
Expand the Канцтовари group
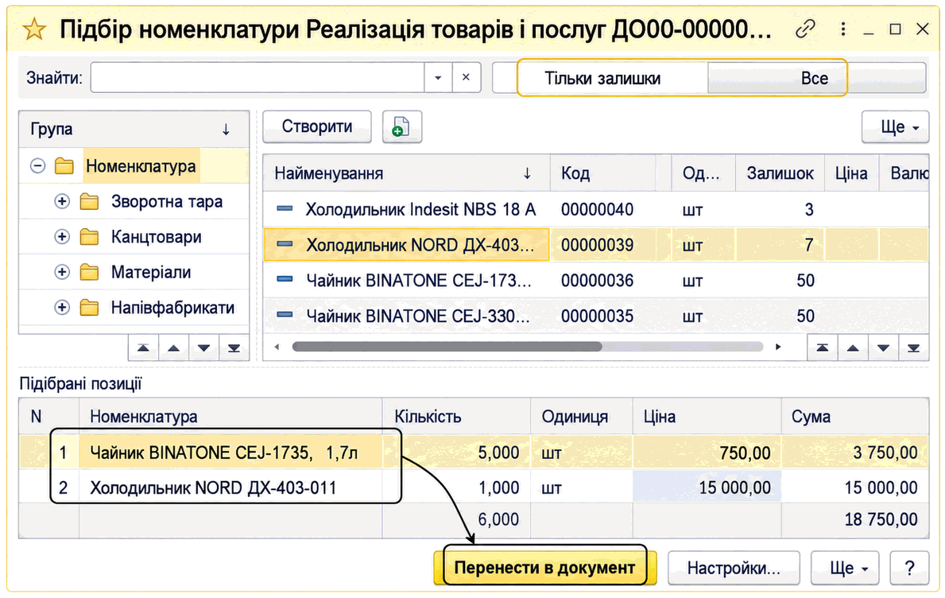(62, 237)
